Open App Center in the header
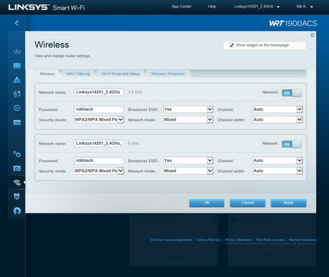This screenshot has width=329, height=277. point(181,7)
